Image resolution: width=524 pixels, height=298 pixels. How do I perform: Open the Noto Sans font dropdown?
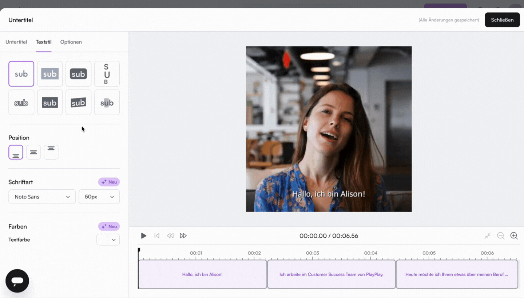42,197
